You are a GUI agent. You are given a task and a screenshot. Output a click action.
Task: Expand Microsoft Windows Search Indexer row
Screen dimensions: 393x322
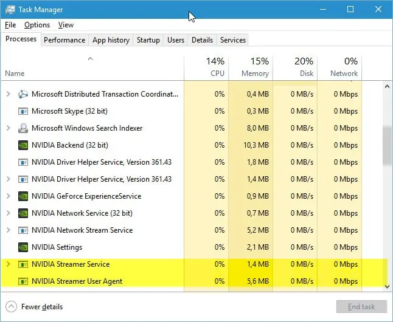click(x=9, y=128)
